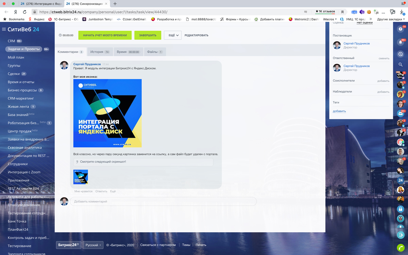Open the lock icon chat in right sidebar
Viewport: 408px width, 255px height.
coord(400,209)
